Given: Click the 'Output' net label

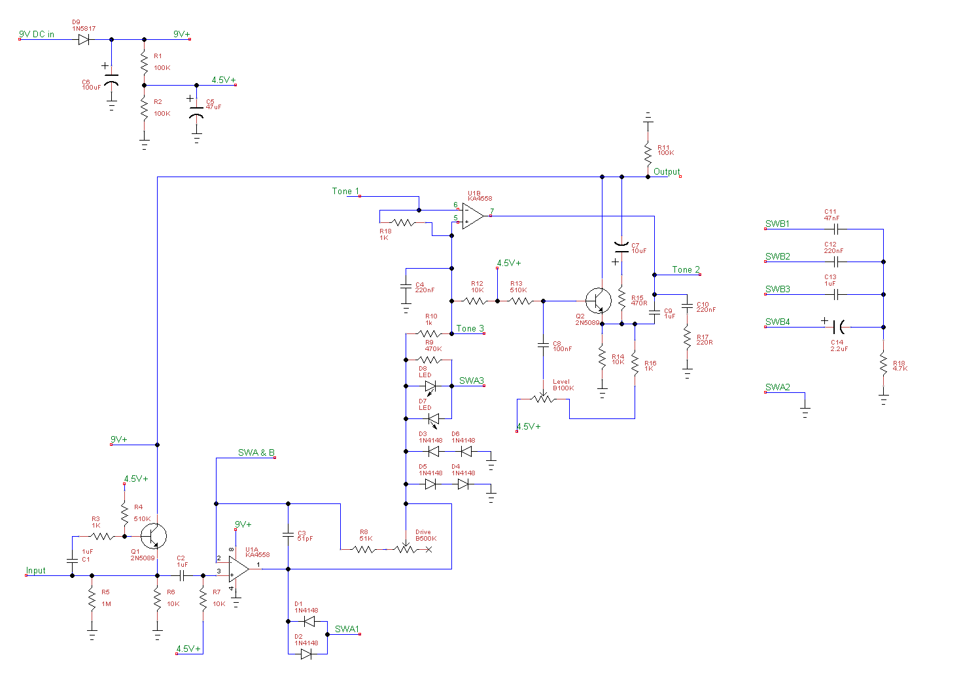Looking at the screenshot, I should coord(667,171).
